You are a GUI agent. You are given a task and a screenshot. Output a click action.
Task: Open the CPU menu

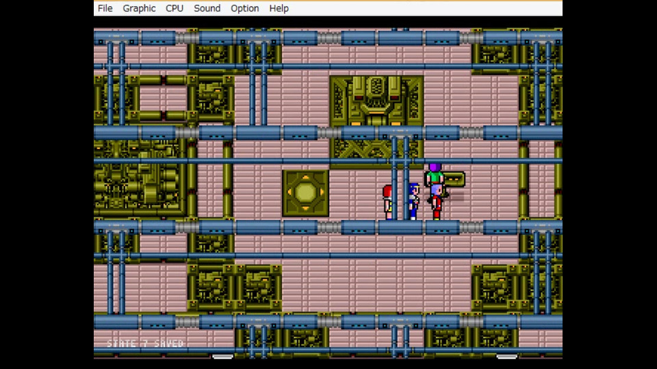175,8
